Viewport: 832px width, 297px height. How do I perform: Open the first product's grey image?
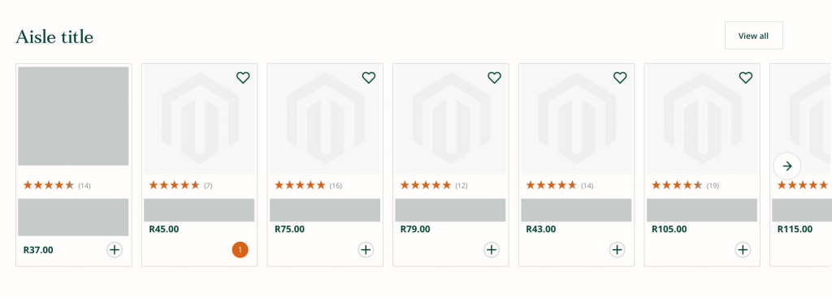(x=73, y=116)
